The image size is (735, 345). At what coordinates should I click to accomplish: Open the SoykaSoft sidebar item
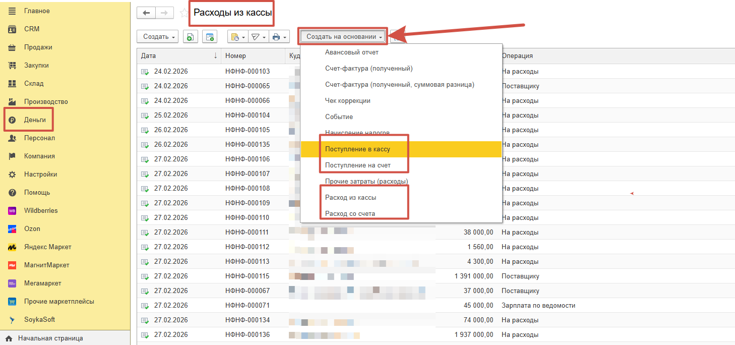(x=39, y=320)
